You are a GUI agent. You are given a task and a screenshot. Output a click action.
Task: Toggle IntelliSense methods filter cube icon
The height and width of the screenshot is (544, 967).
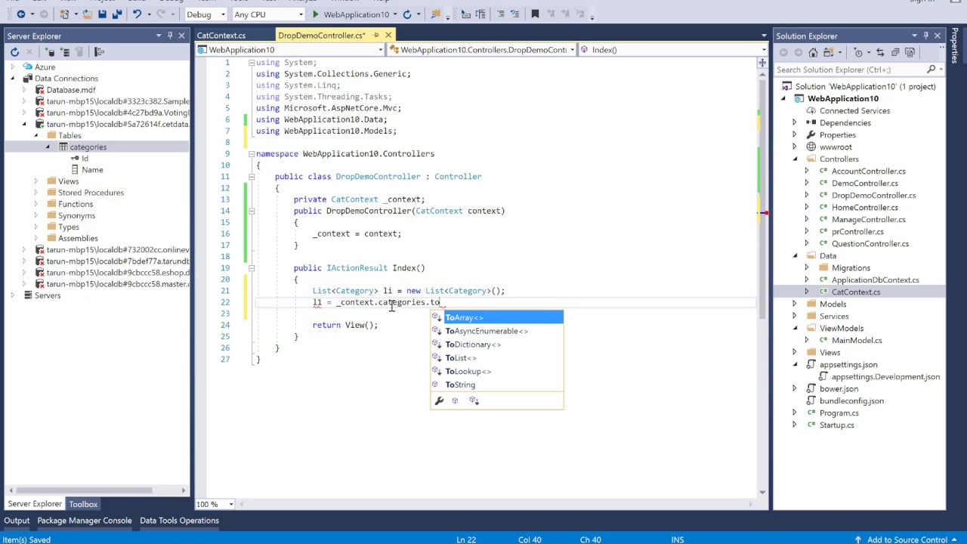pos(455,400)
